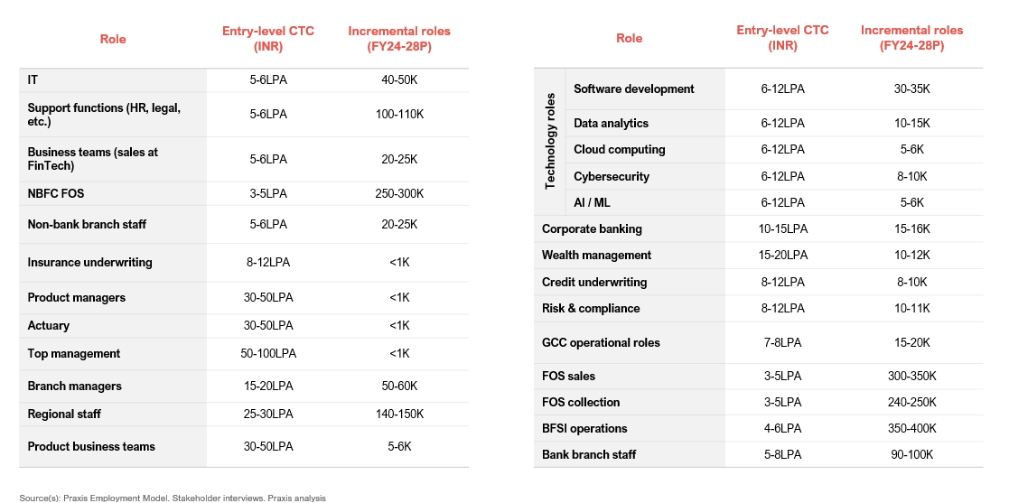Image resolution: width=1009 pixels, height=503 pixels.
Task: Click the '350-400K' incremental roles value
Action: [x=911, y=428]
